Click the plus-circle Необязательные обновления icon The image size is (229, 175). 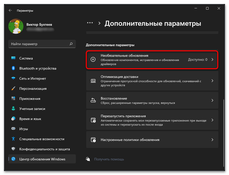(x=93, y=59)
